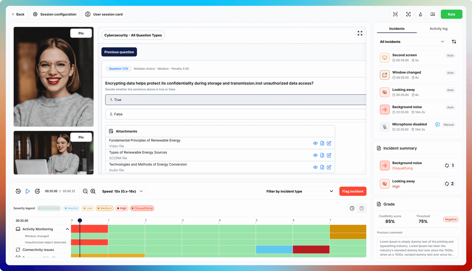
Task: Play the session recording
Action: [28, 191]
